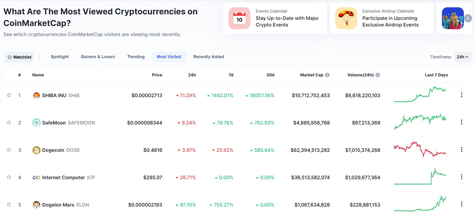Star SafeMoon to add to watchlist
The width and height of the screenshot is (475, 217).
(9, 122)
